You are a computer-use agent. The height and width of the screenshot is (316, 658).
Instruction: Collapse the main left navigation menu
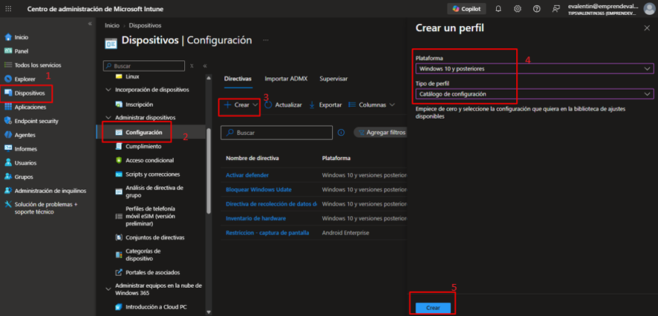pos(90,24)
